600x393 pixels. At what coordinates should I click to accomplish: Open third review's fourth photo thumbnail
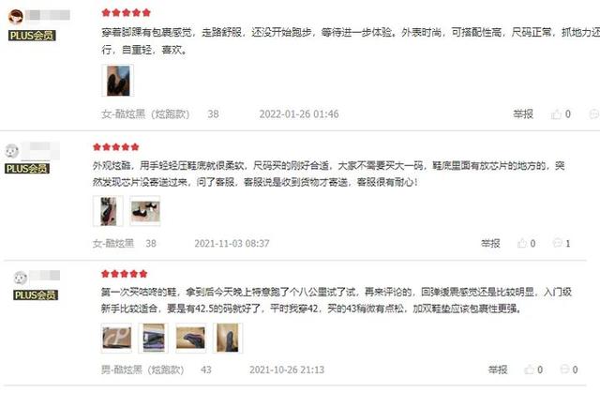[228, 338]
